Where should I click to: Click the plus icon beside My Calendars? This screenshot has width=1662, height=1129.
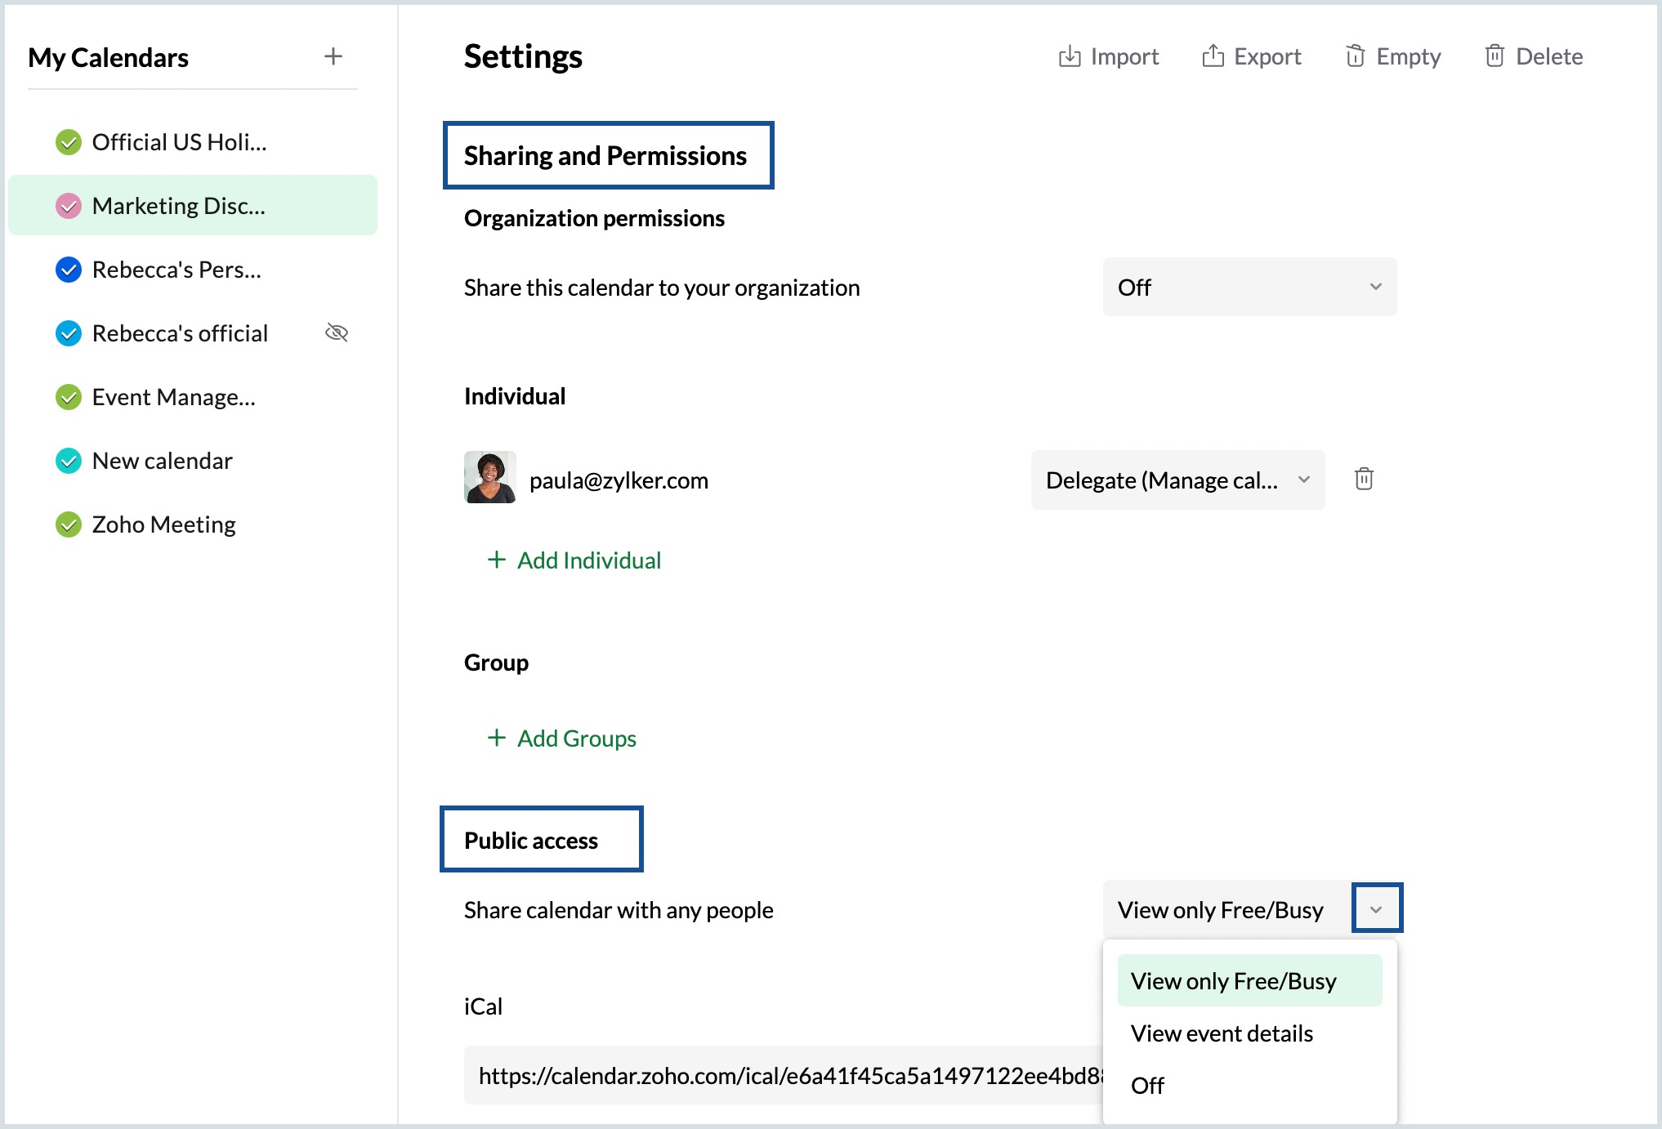(333, 56)
